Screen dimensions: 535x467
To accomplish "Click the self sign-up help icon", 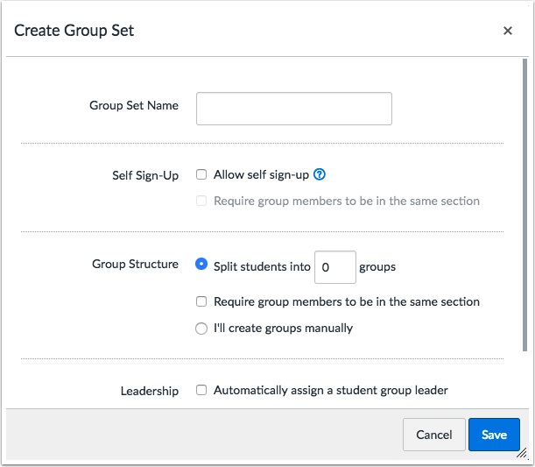I will point(320,174).
